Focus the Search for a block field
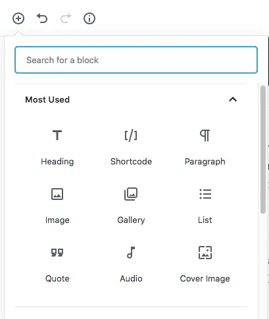This screenshot has width=269, height=319. pos(136,60)
